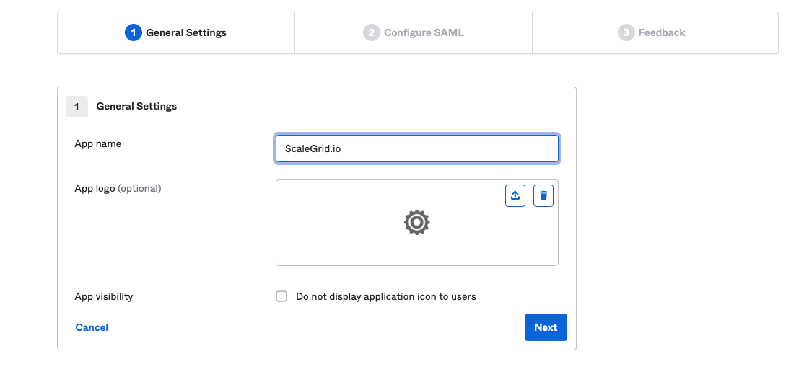
Task: Click the Cancel link
Action: [x=92, y=327]
